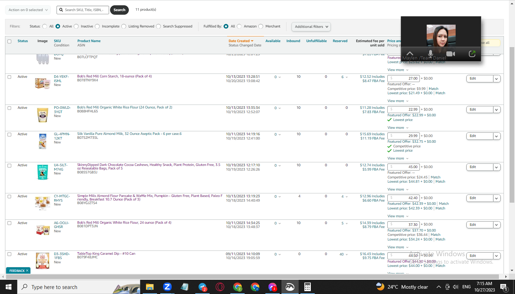Click the active Photos app taskbar icon
515x294 pixels.
(290, 287)
